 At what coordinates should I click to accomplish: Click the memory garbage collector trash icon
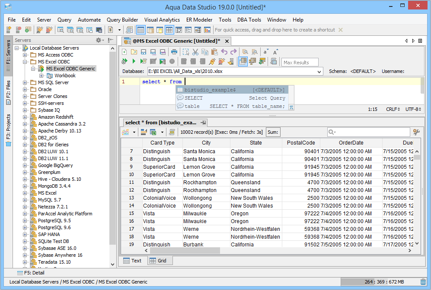point(423,282)
